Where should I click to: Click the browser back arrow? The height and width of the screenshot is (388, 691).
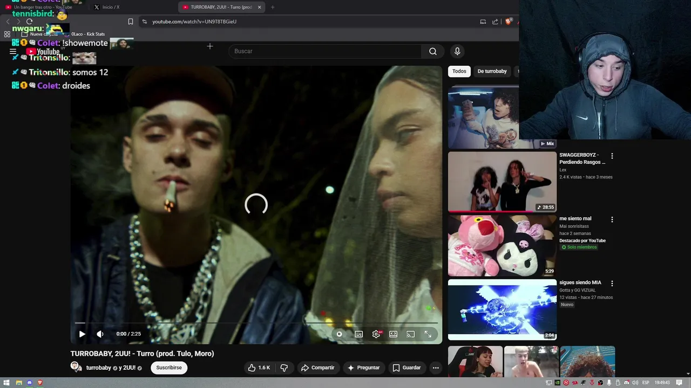[8, 22]
